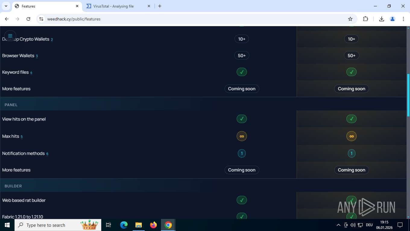
Task: Open the Extensions puzzle icon
Action: [365, 19]
